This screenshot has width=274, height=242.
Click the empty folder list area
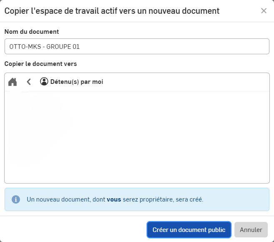point(167,138)
